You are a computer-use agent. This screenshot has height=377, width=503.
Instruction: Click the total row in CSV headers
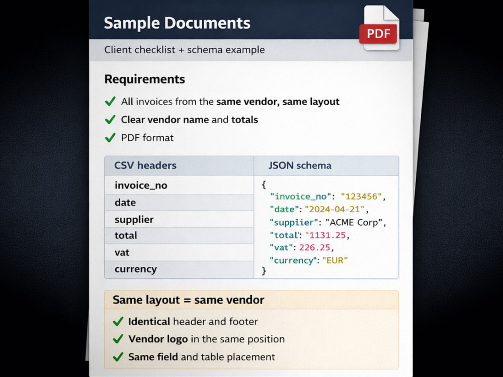pyautogui.click(x=179, y=236)
